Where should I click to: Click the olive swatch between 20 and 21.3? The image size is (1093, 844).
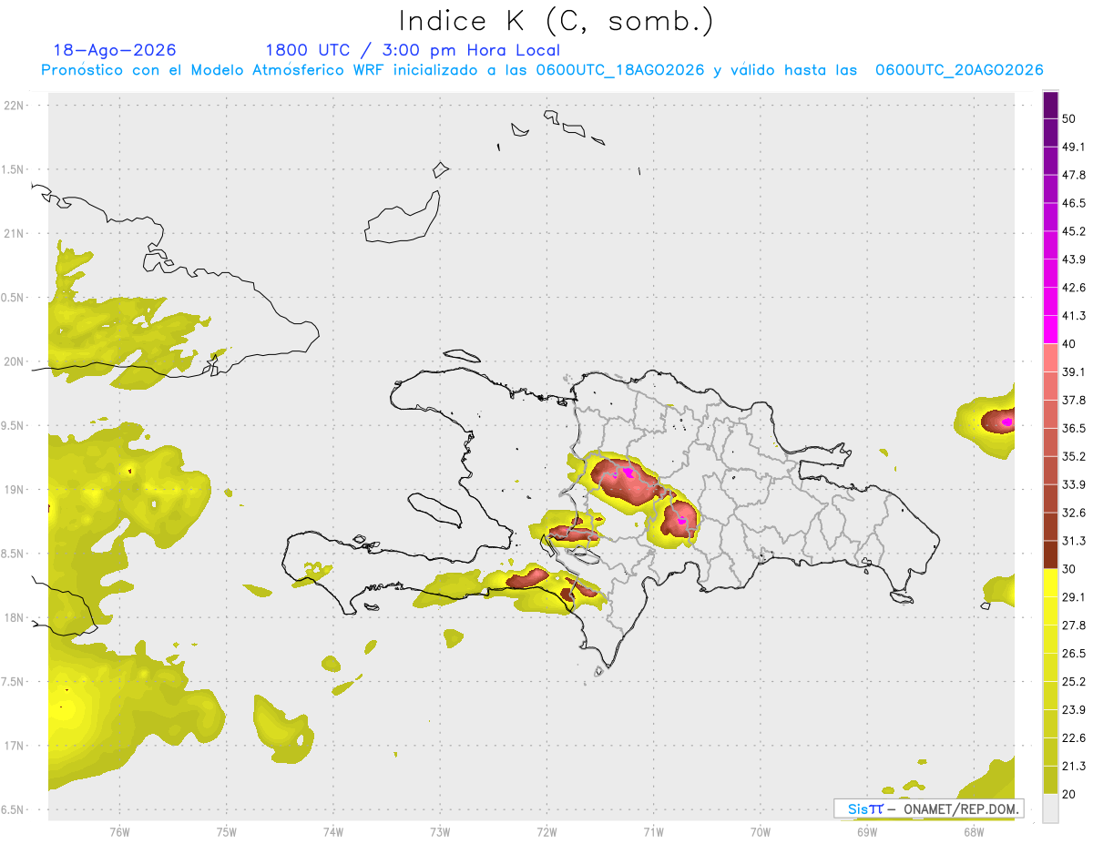[x=1050, y=780]
